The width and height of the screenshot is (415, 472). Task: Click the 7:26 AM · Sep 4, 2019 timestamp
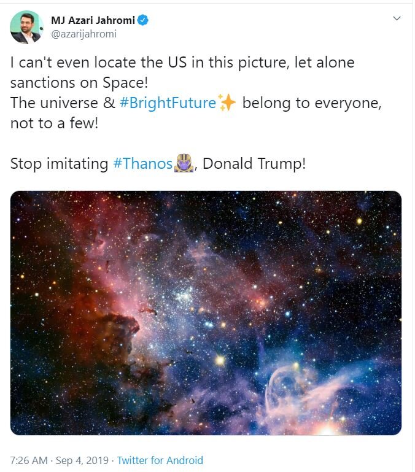(x=60, y=460)
